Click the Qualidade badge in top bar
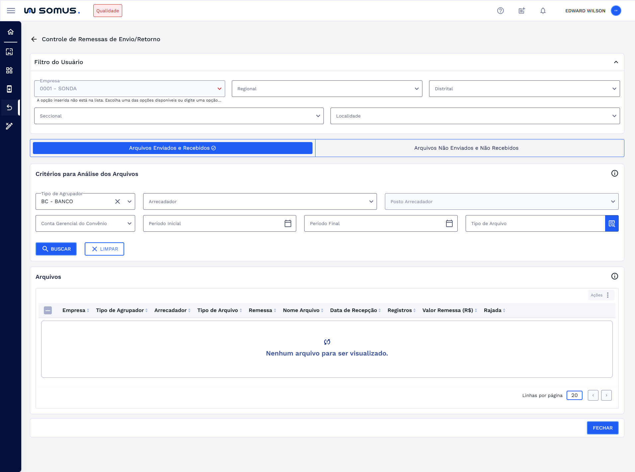 pos(108,10)
